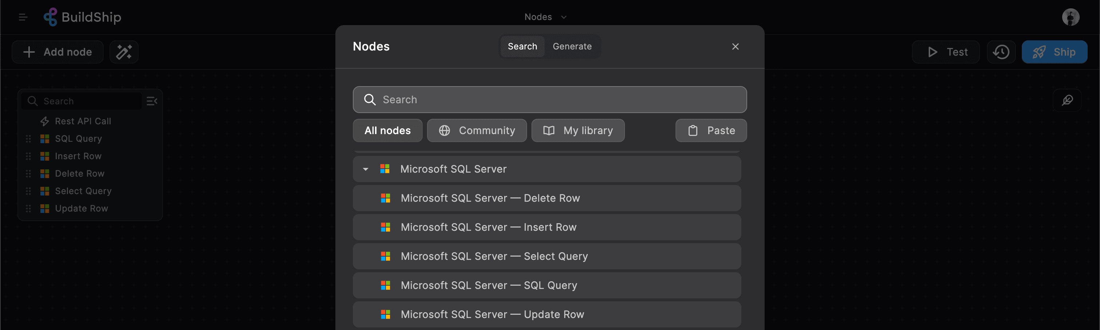Open the hamburger menu beside BuildShip logo

point(23,17)
